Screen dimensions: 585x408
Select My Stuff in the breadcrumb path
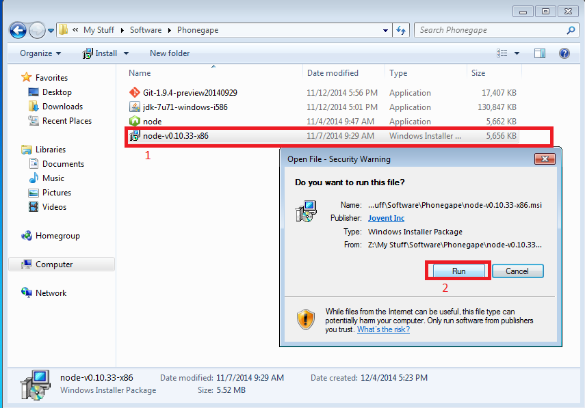[x=99, y=30]
